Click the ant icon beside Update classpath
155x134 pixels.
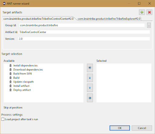(11, 82)
